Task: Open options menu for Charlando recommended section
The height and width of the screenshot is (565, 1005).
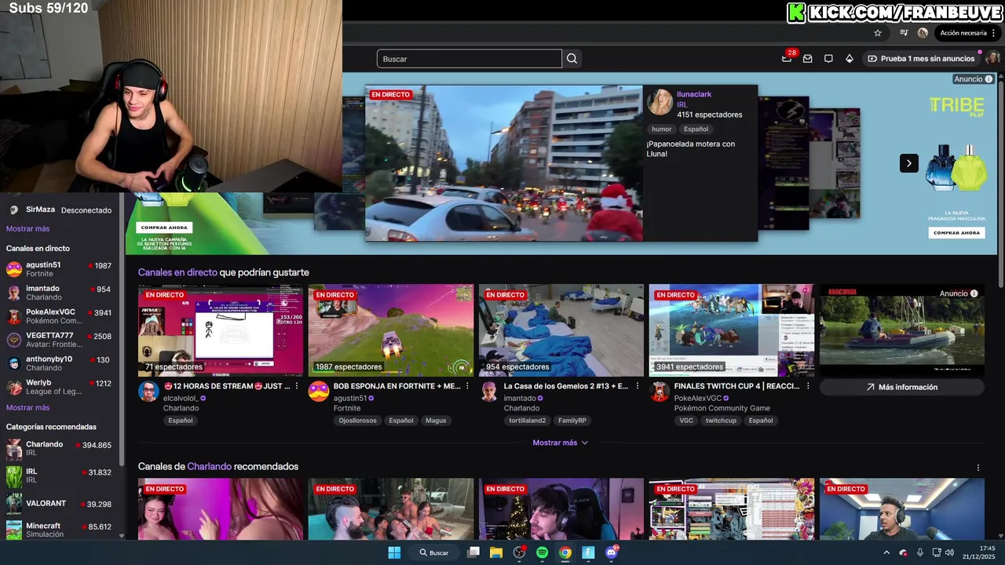Action: (978, 468)
